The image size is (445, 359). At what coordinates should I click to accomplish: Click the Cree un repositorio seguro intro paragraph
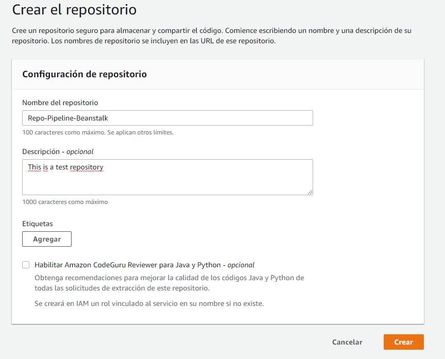pyautogui.click(x=212, y=36)
